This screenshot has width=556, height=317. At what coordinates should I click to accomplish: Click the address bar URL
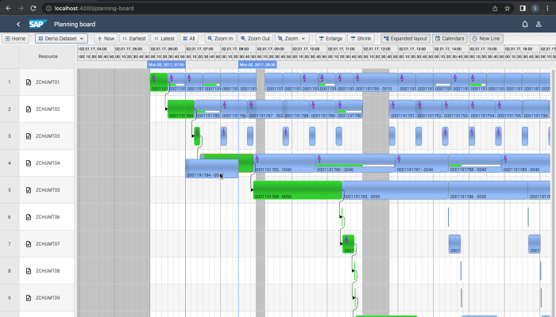click(x=94, y=8)
